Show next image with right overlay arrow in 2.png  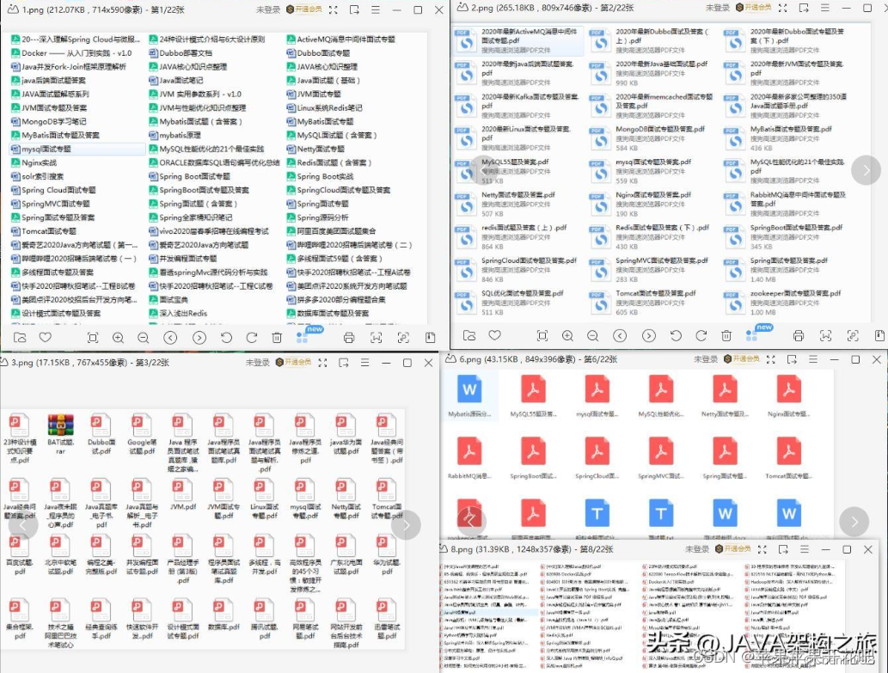pos(866,170)
